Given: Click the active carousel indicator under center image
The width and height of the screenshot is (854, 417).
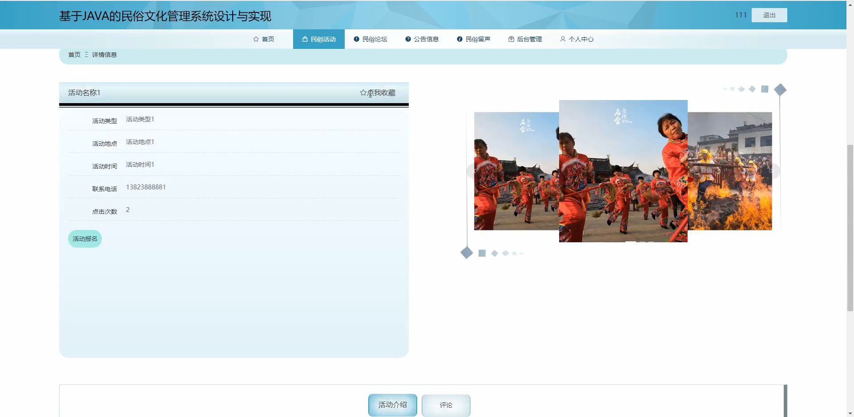Looking at the screenshot, I should click(631, 242).
